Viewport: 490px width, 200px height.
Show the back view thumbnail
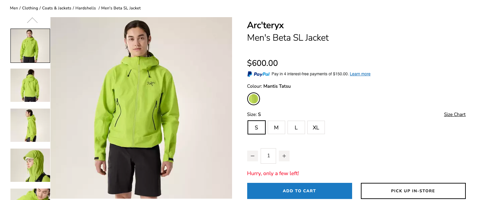[x=30, y=85]
